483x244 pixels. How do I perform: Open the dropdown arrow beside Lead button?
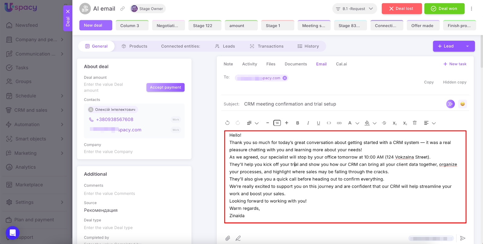coord(467,46)
